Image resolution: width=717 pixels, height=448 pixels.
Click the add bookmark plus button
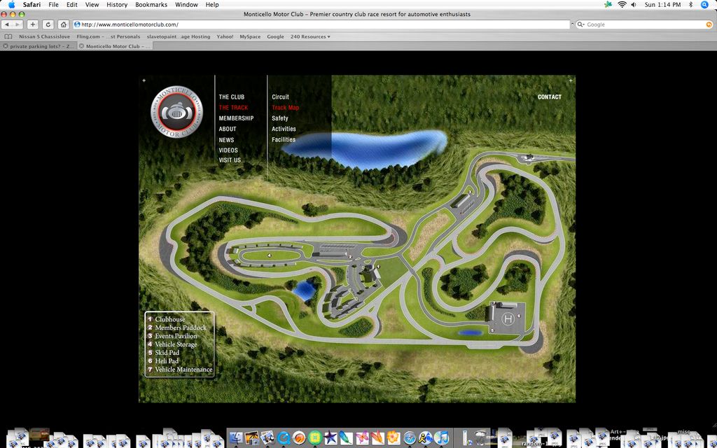coord(32,24)
